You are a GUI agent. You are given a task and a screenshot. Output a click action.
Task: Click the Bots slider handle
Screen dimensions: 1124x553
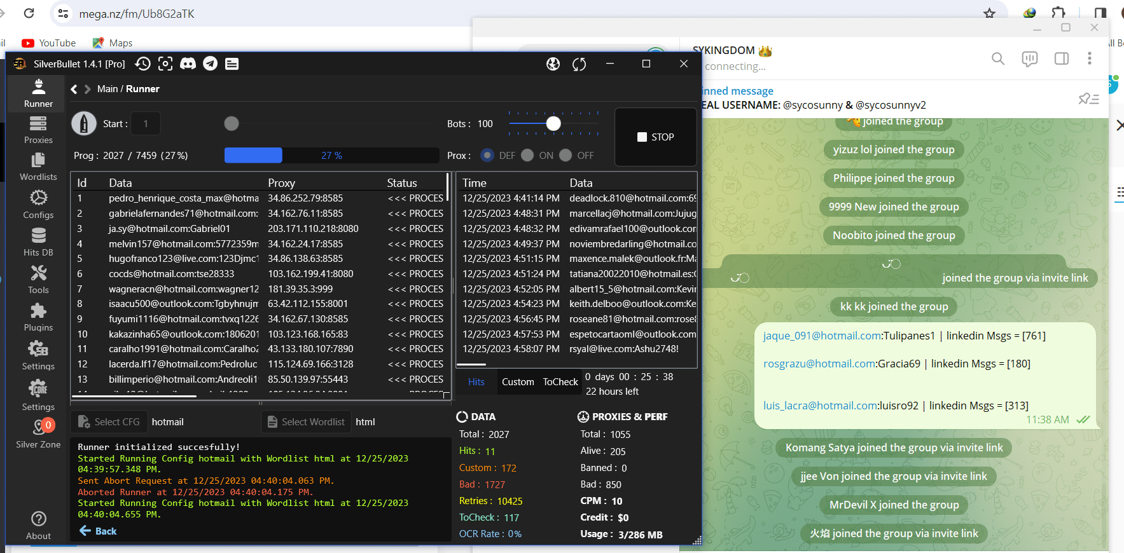pos(553,123)
